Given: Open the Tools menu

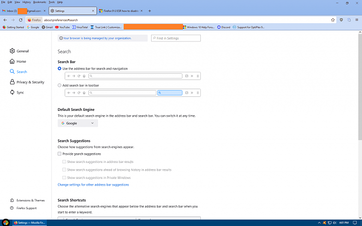Looking at the screenshot, I should [52, 2].
